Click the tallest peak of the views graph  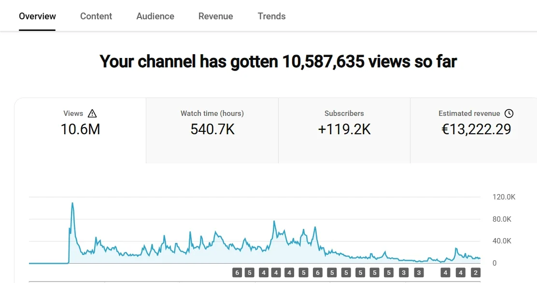pyautogui.click(x=72, y=203)
